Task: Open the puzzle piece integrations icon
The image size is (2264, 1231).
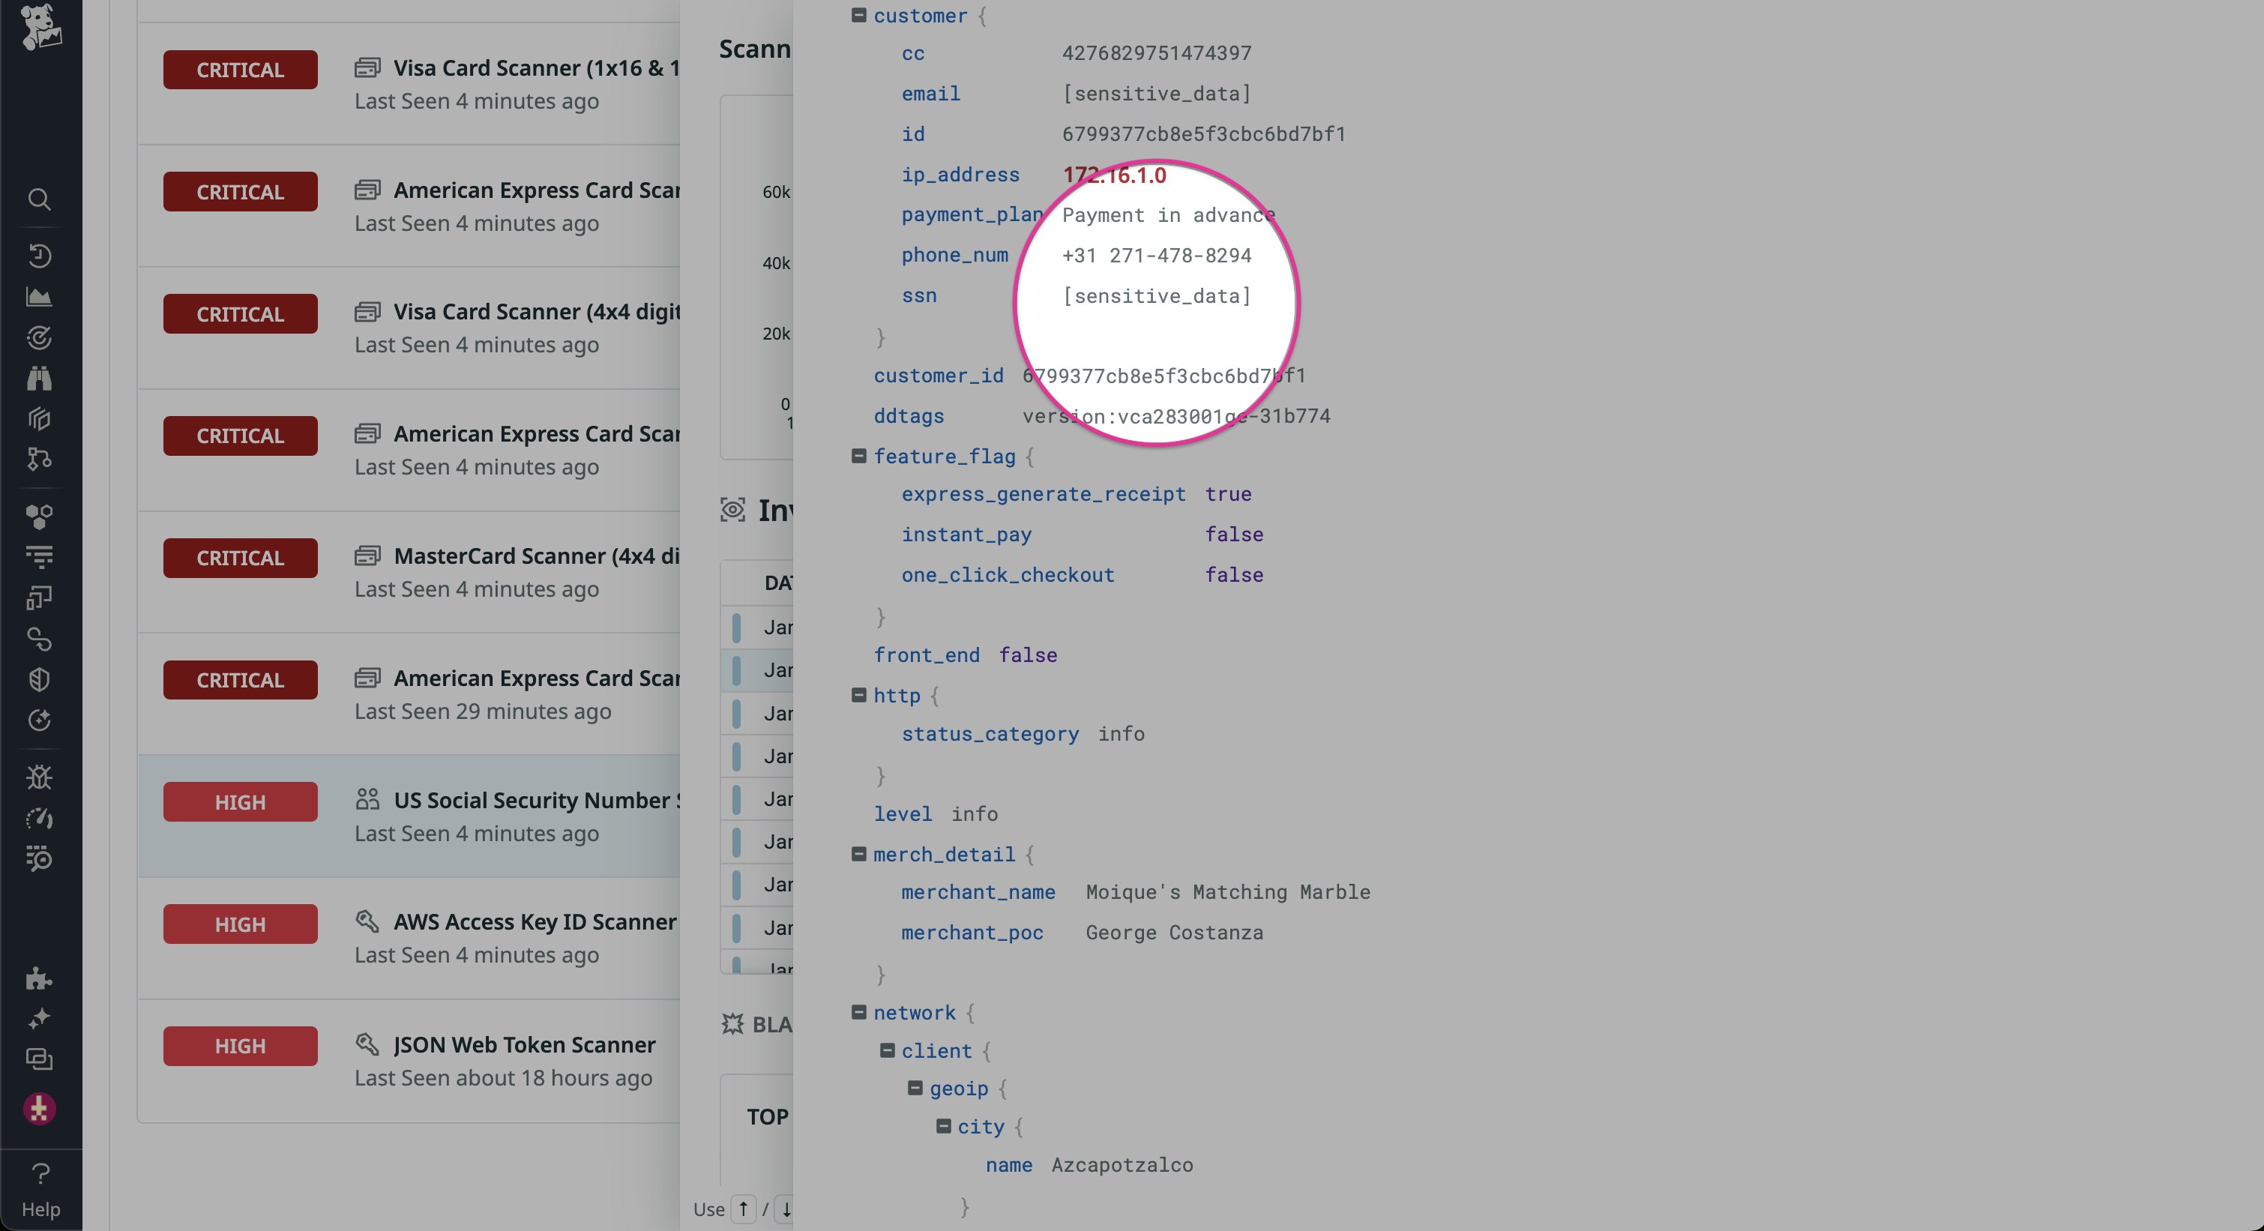Action: pos(39,978)
